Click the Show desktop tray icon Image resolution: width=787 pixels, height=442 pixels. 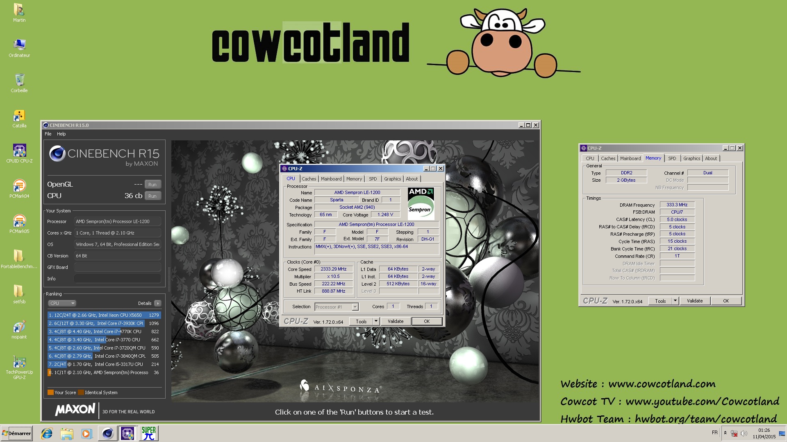click(x=782, y=433)
